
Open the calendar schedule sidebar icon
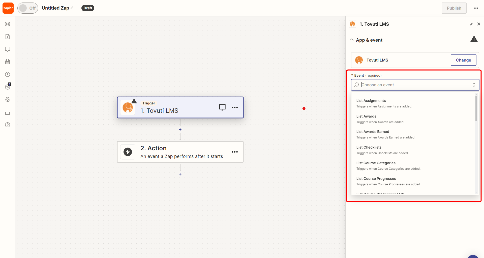click(8, 62)
